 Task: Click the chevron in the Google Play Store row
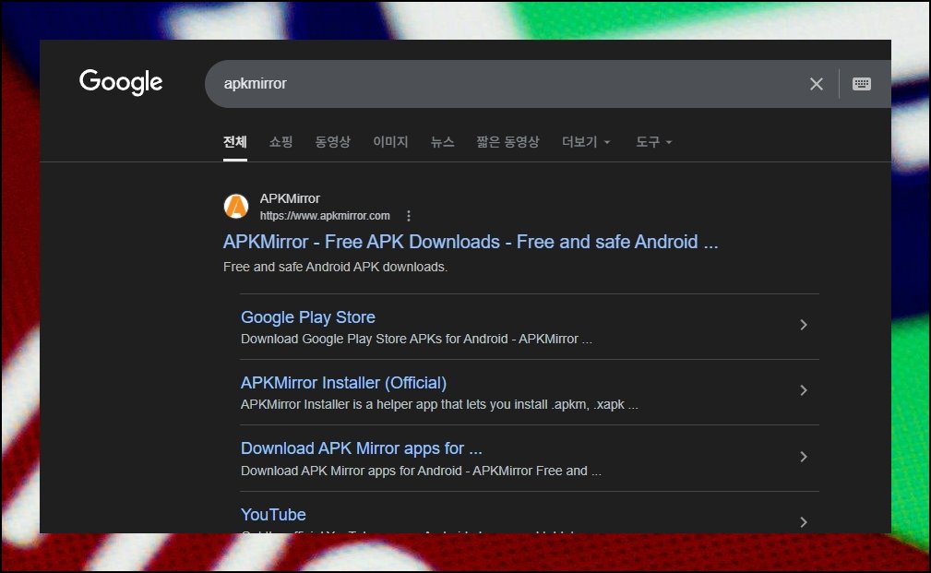(x=804, y=325)
